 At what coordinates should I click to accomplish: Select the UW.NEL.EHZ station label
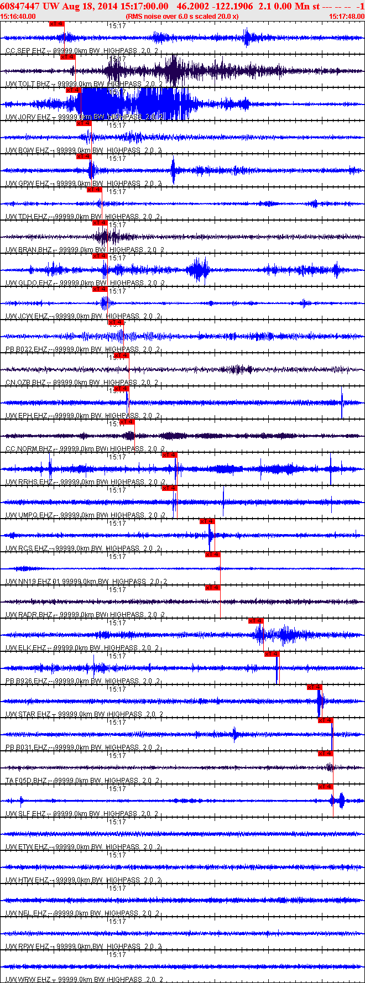pyautogui.click(x=27, y=913)
